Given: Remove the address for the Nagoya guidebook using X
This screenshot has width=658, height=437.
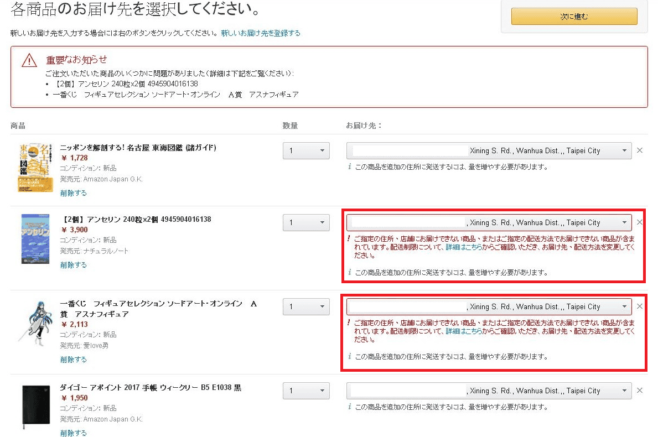Looking at the screenshot, I should (640, 150).
